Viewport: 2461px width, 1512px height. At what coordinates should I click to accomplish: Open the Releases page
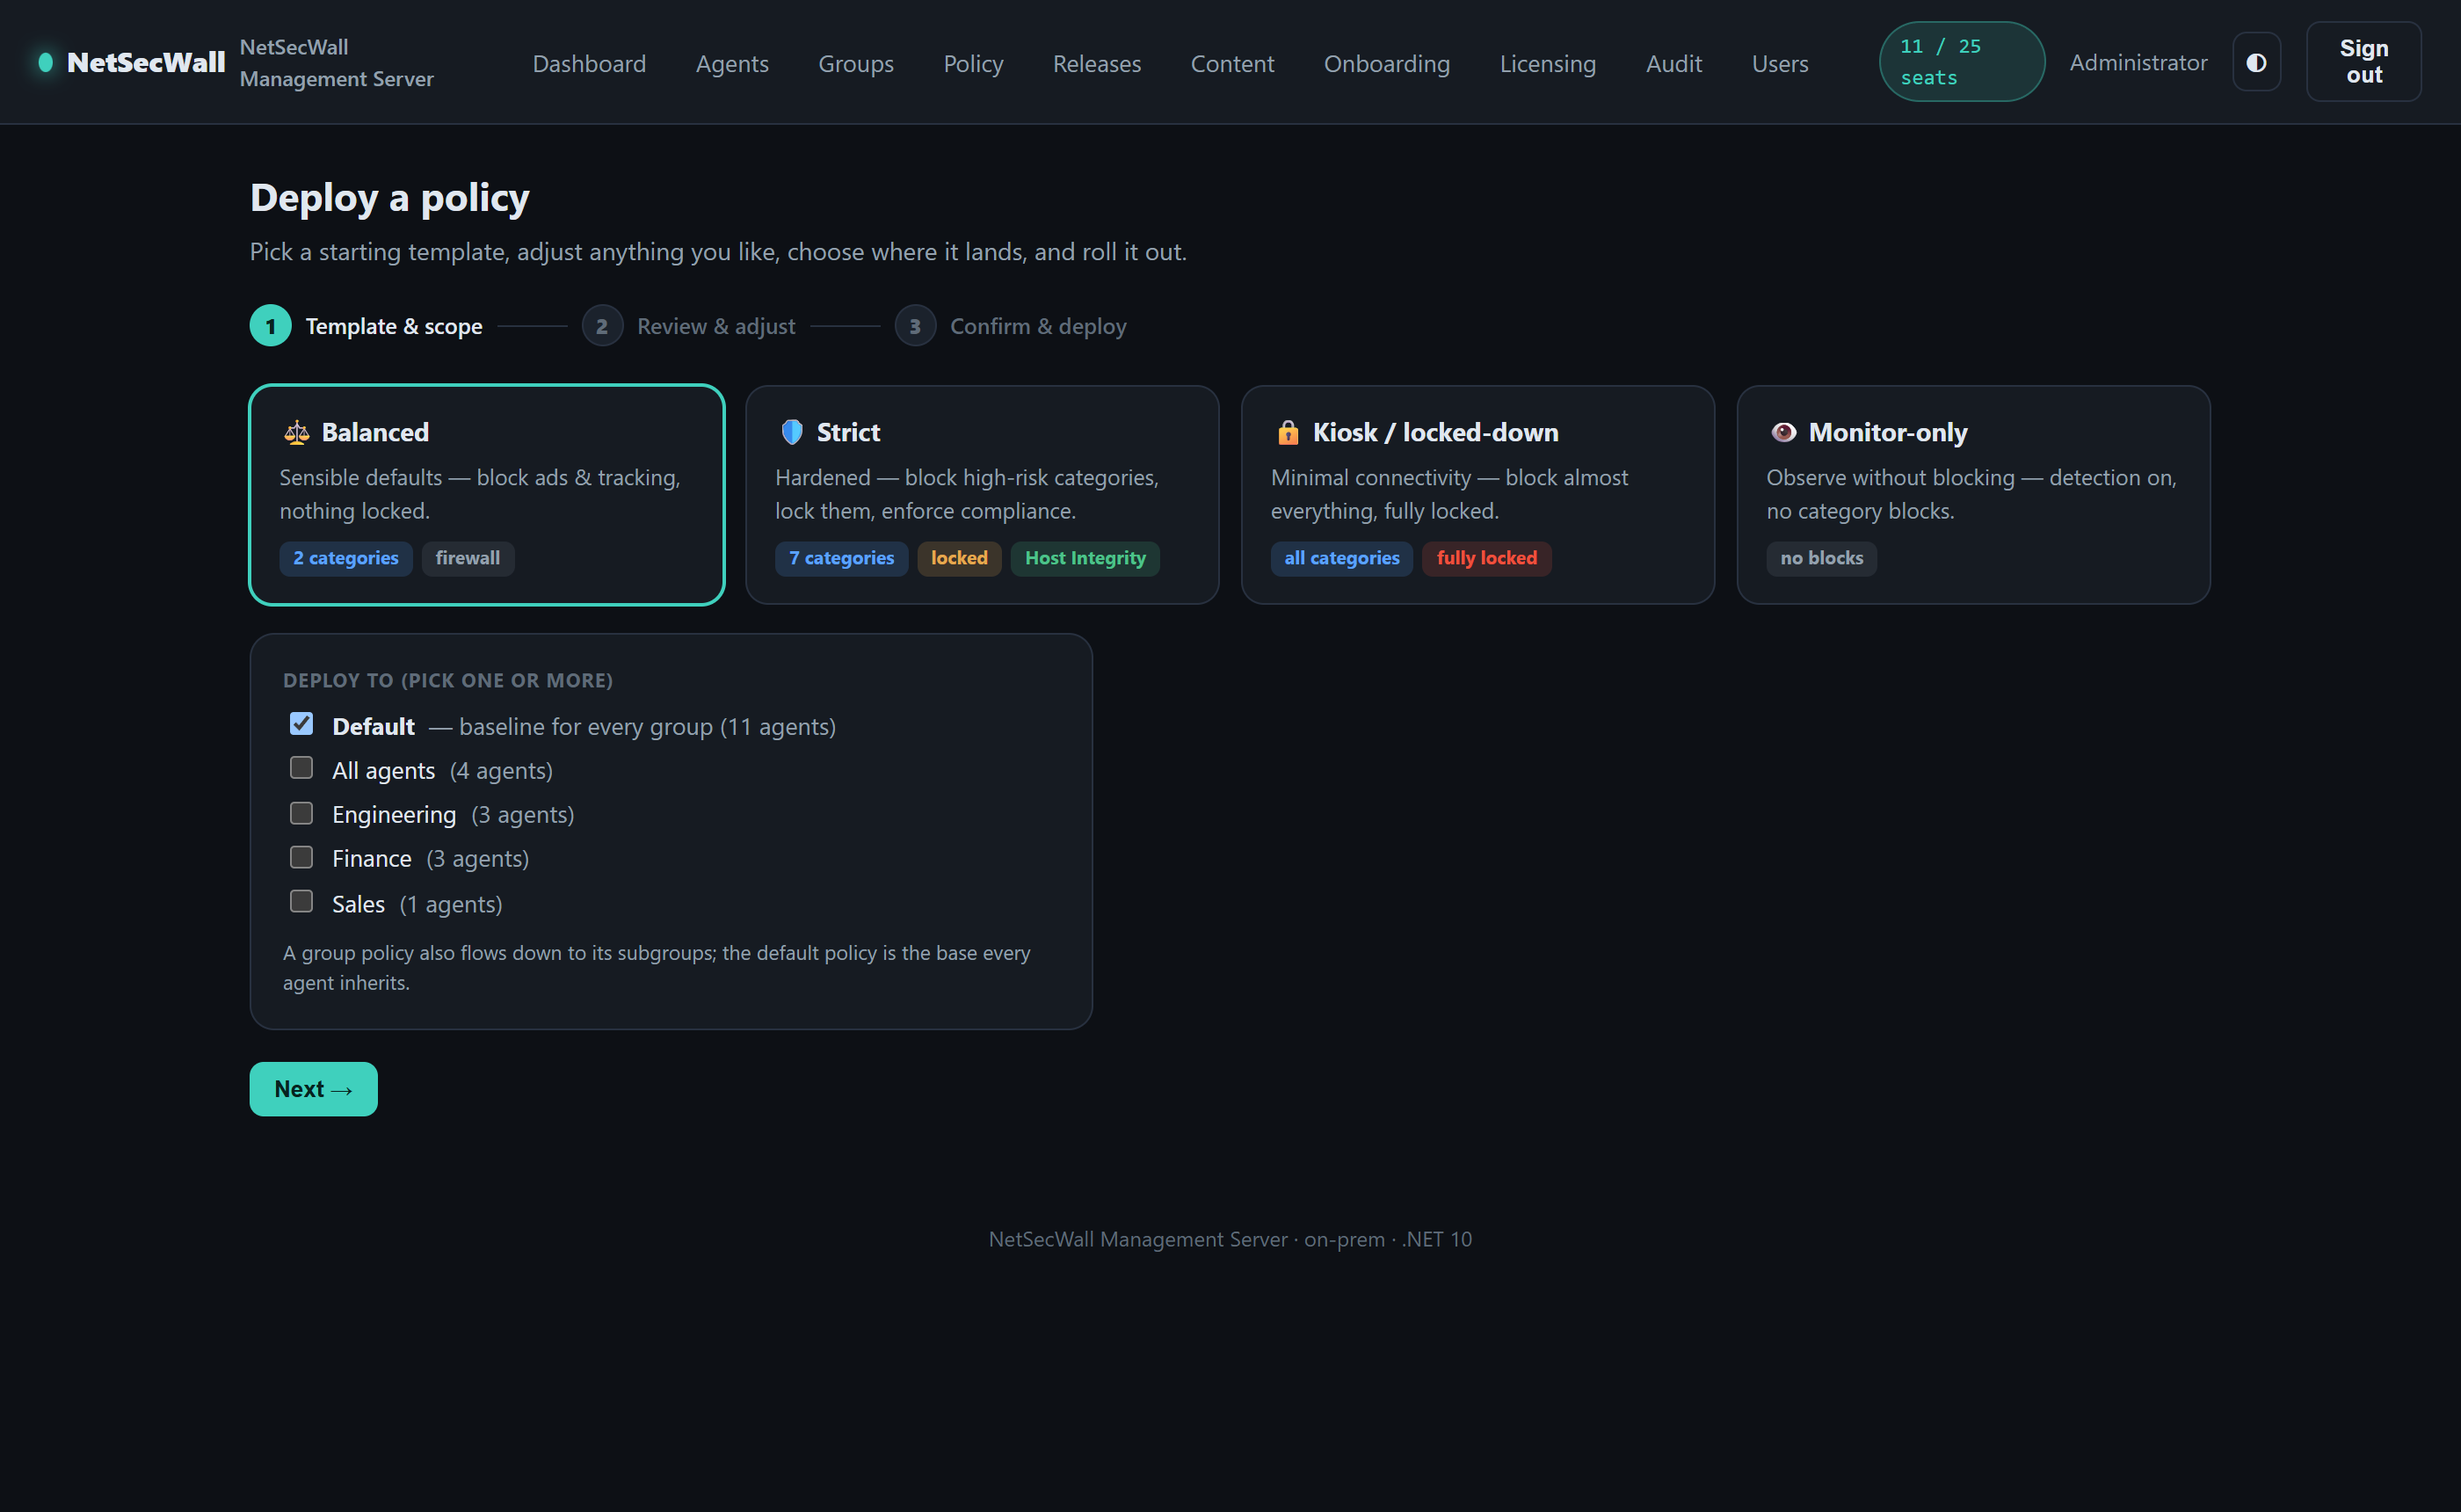[x=1097, y=63]
